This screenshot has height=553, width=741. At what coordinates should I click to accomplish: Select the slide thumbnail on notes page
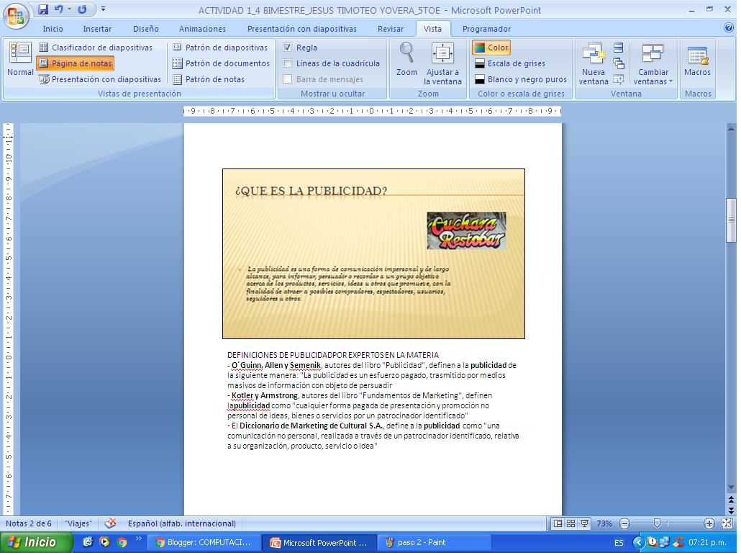pyautogui.click(x=373, y=253)
